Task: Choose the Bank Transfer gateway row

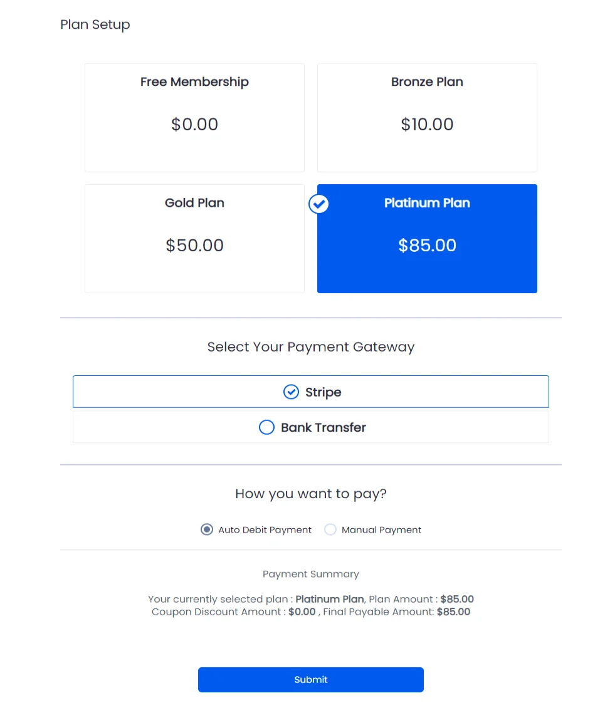Action: (x=311, y=427)
